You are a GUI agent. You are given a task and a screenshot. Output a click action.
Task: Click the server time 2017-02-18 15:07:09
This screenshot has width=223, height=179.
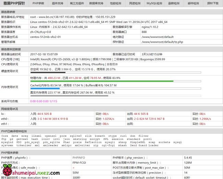coord(44,54)
